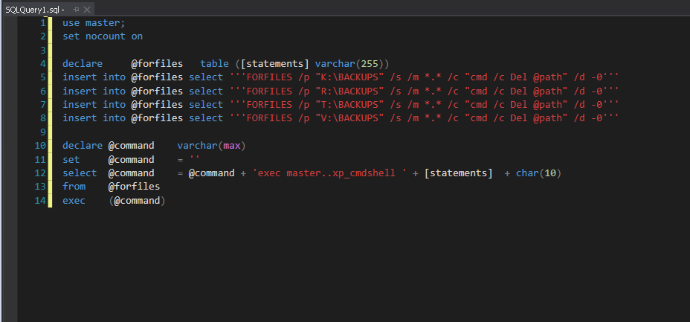This screenshot has width=690, height=322.
Task: Click the 'set nocount on' statement
Action: 103,36
